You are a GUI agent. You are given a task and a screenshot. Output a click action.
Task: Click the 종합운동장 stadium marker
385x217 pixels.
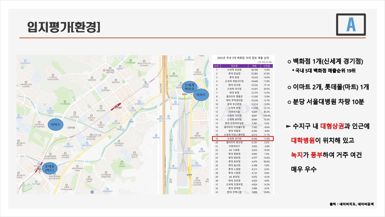[x=174, y=75]
